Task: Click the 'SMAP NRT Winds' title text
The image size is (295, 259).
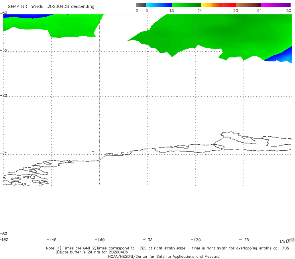Action: pos(26,6)
